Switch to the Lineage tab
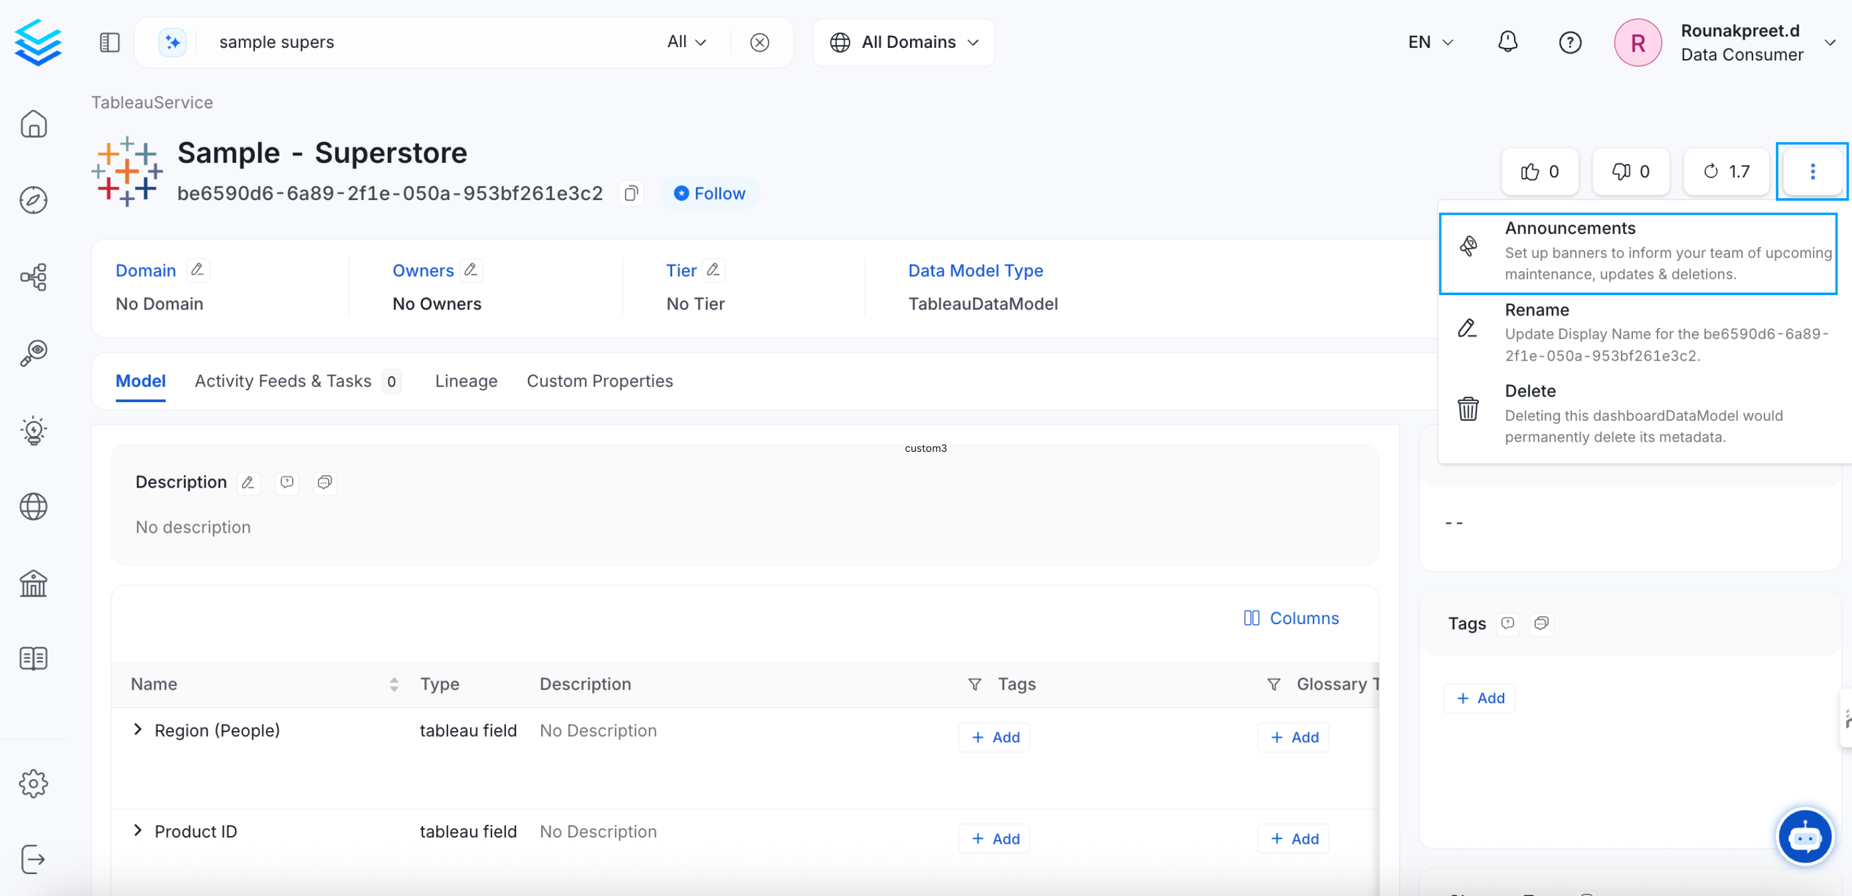This screenshot has width=1852, height=896. (x=465, y=381)
